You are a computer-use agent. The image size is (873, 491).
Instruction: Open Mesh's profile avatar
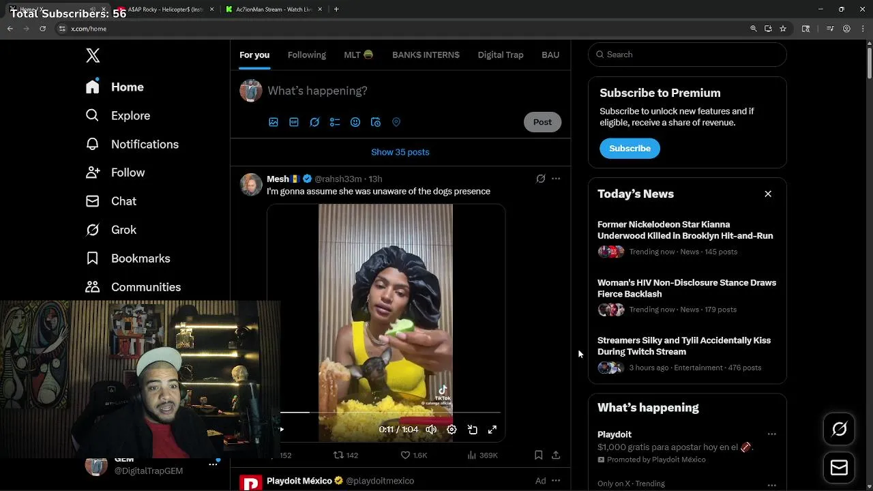click(251, 185)
